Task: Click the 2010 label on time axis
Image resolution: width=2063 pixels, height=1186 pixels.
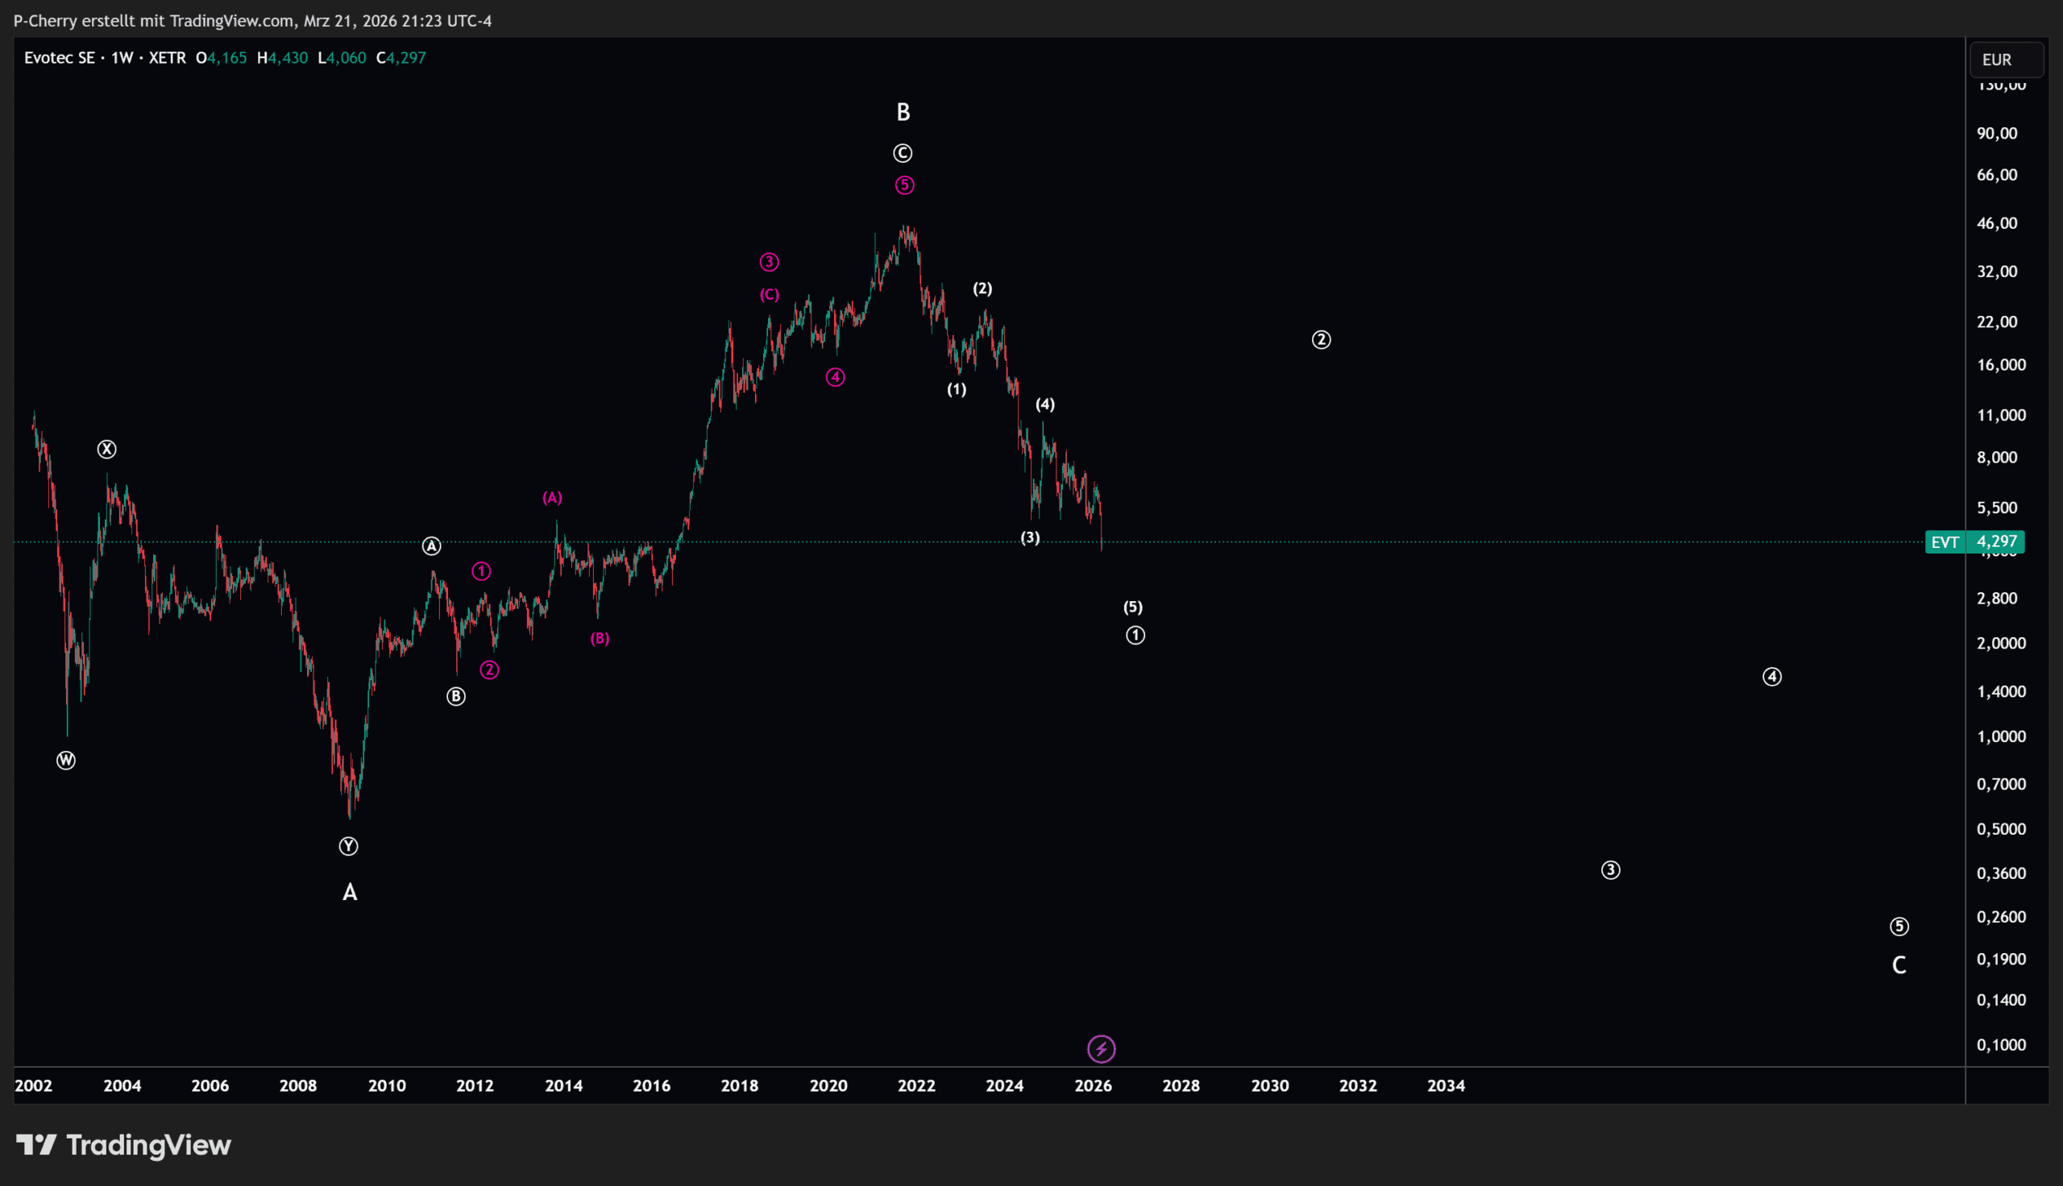Action: pyautogui.click(x=387, y=1086)
